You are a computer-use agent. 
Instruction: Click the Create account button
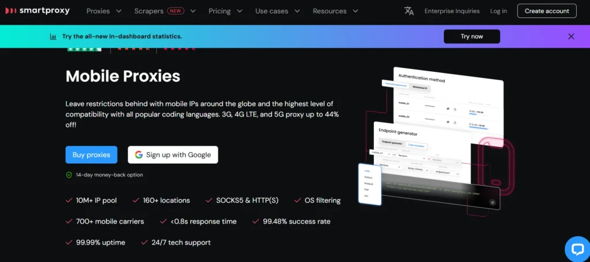coord(547,11)
